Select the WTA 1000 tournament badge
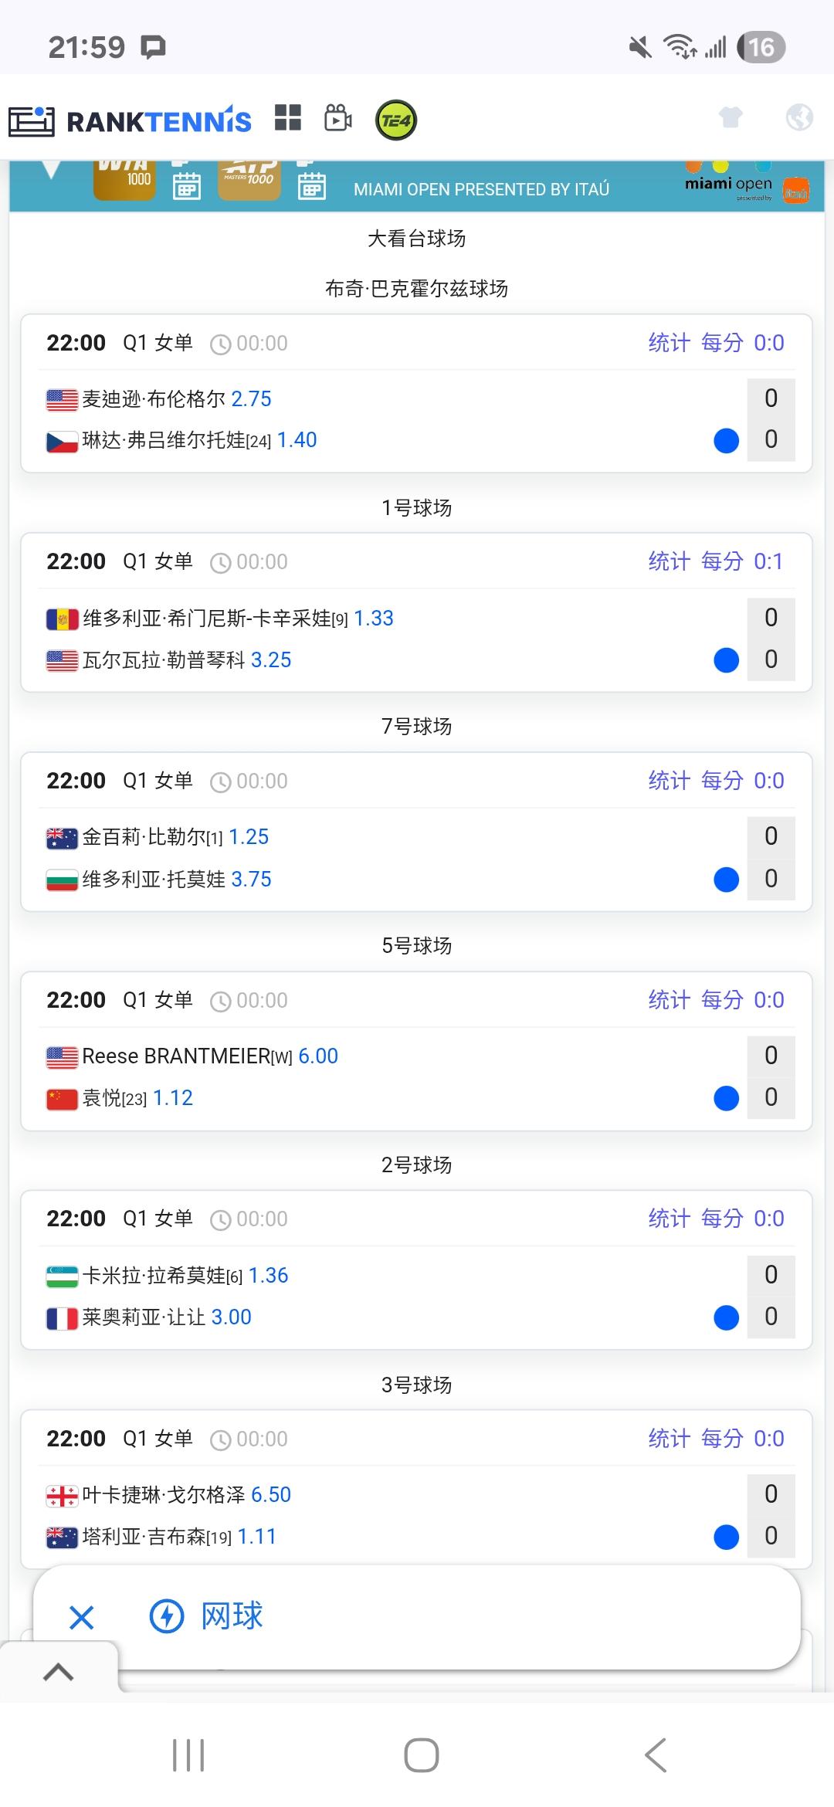The height and width of the screenshot is (1807, 834). tap(124, 179)
